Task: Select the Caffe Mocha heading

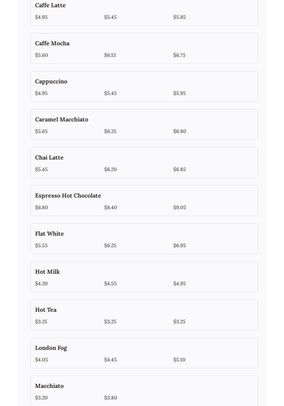Action: point(52,43)
